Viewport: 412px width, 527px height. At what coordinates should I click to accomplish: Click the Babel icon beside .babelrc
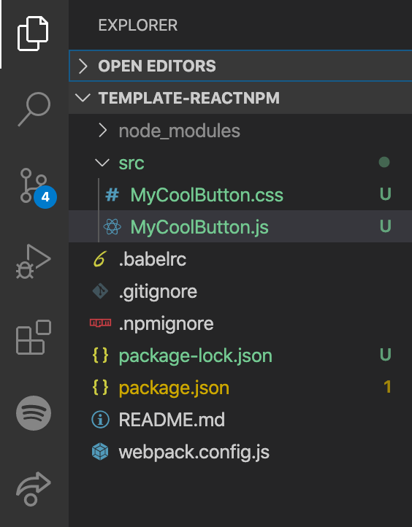100,259
